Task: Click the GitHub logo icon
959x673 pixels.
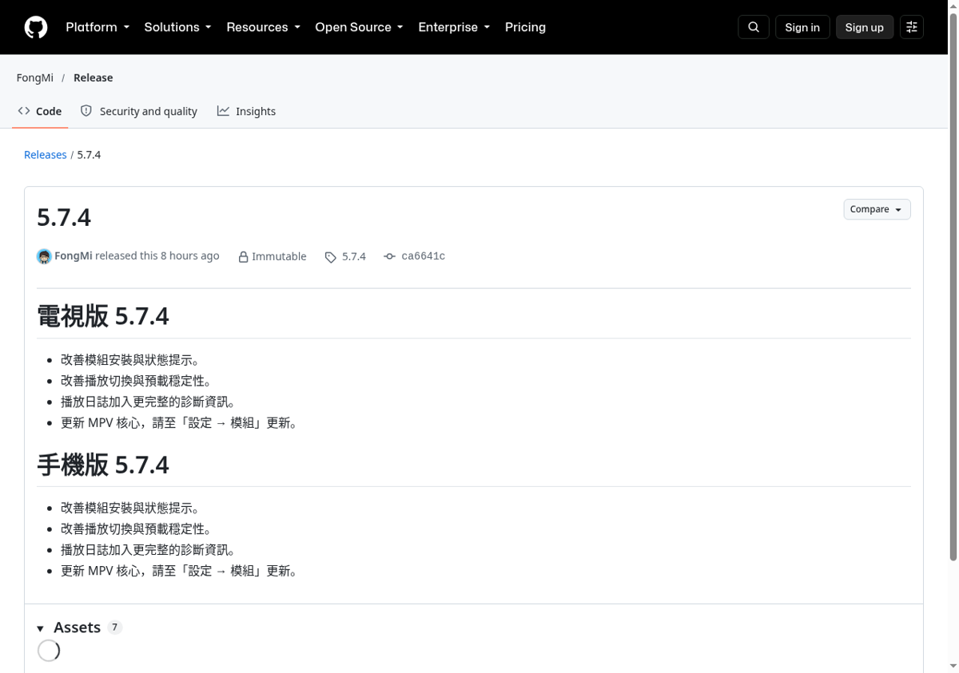Action: pyautogui.click(x=36, y=27)
